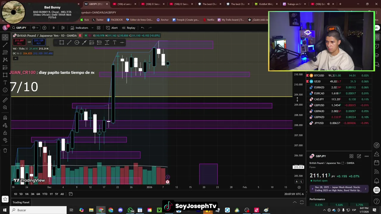Image resolution: width=381 pixels, height=214 pixels.
Task: Toggle hide all drawings eye icon
Action: (5, 140)
